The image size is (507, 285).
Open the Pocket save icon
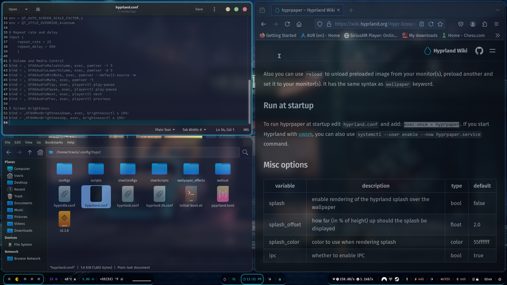coord(461,24)
